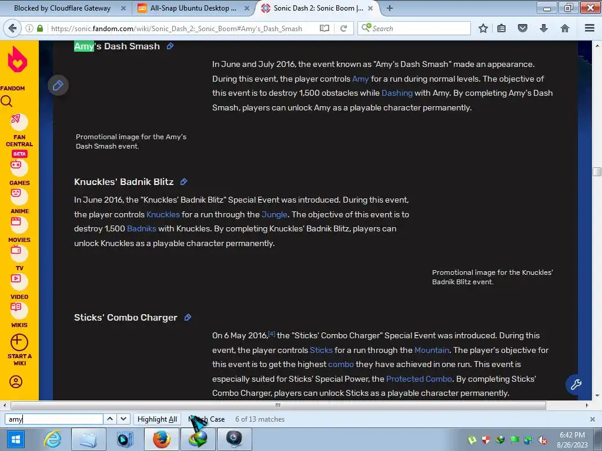
Task: Edit the Sticks' Combo Charger section
Action: [x=188, y=318]
